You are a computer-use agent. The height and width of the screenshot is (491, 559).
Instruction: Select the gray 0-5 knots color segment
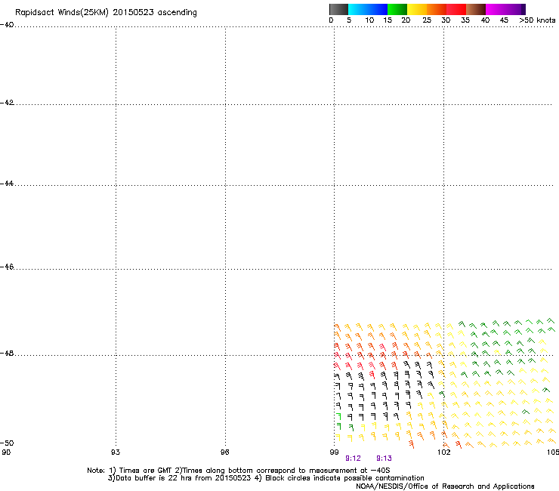click(338, 9)
